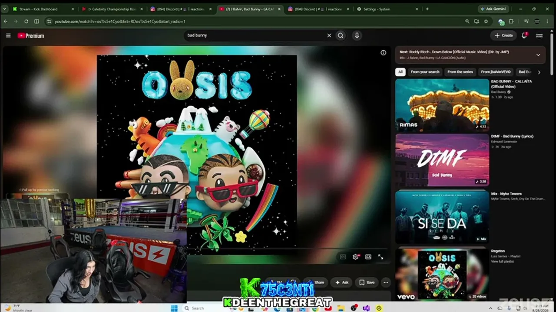
Task: Click the Ask button below the video
Action: coord(341,283)
